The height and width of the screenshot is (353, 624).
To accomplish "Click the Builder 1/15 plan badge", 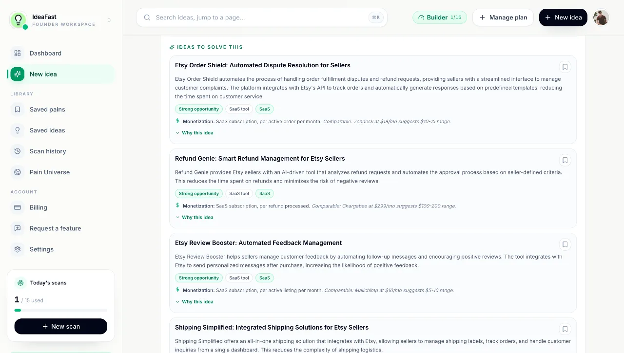I will tap(440, 18).
